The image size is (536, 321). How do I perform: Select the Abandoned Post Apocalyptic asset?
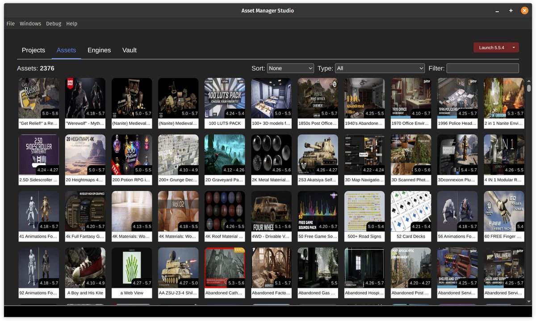[x=411, y=273]
